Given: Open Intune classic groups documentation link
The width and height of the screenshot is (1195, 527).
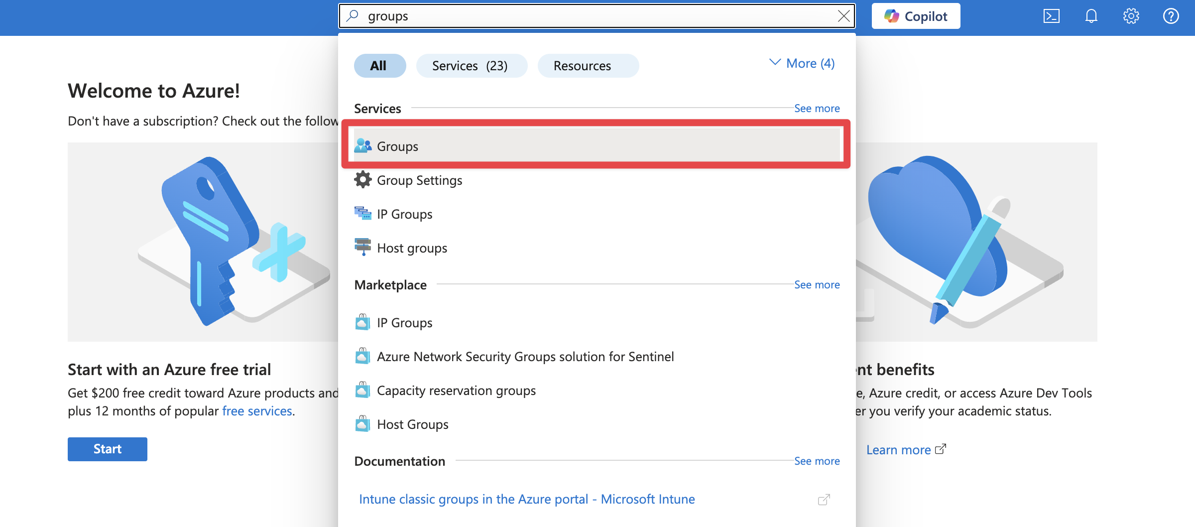Looking at the screenshot, I should pyautogui.click(x=527, y=499).
